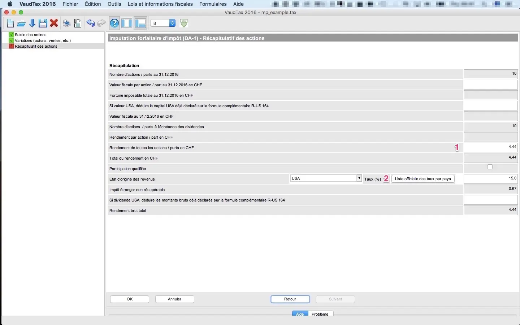
Task: Click the 'Rendement par action / part en CHF' label
Action: 141,137
